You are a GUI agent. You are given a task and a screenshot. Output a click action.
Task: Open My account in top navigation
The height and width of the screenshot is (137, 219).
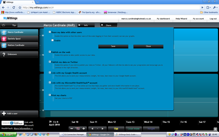198,19
